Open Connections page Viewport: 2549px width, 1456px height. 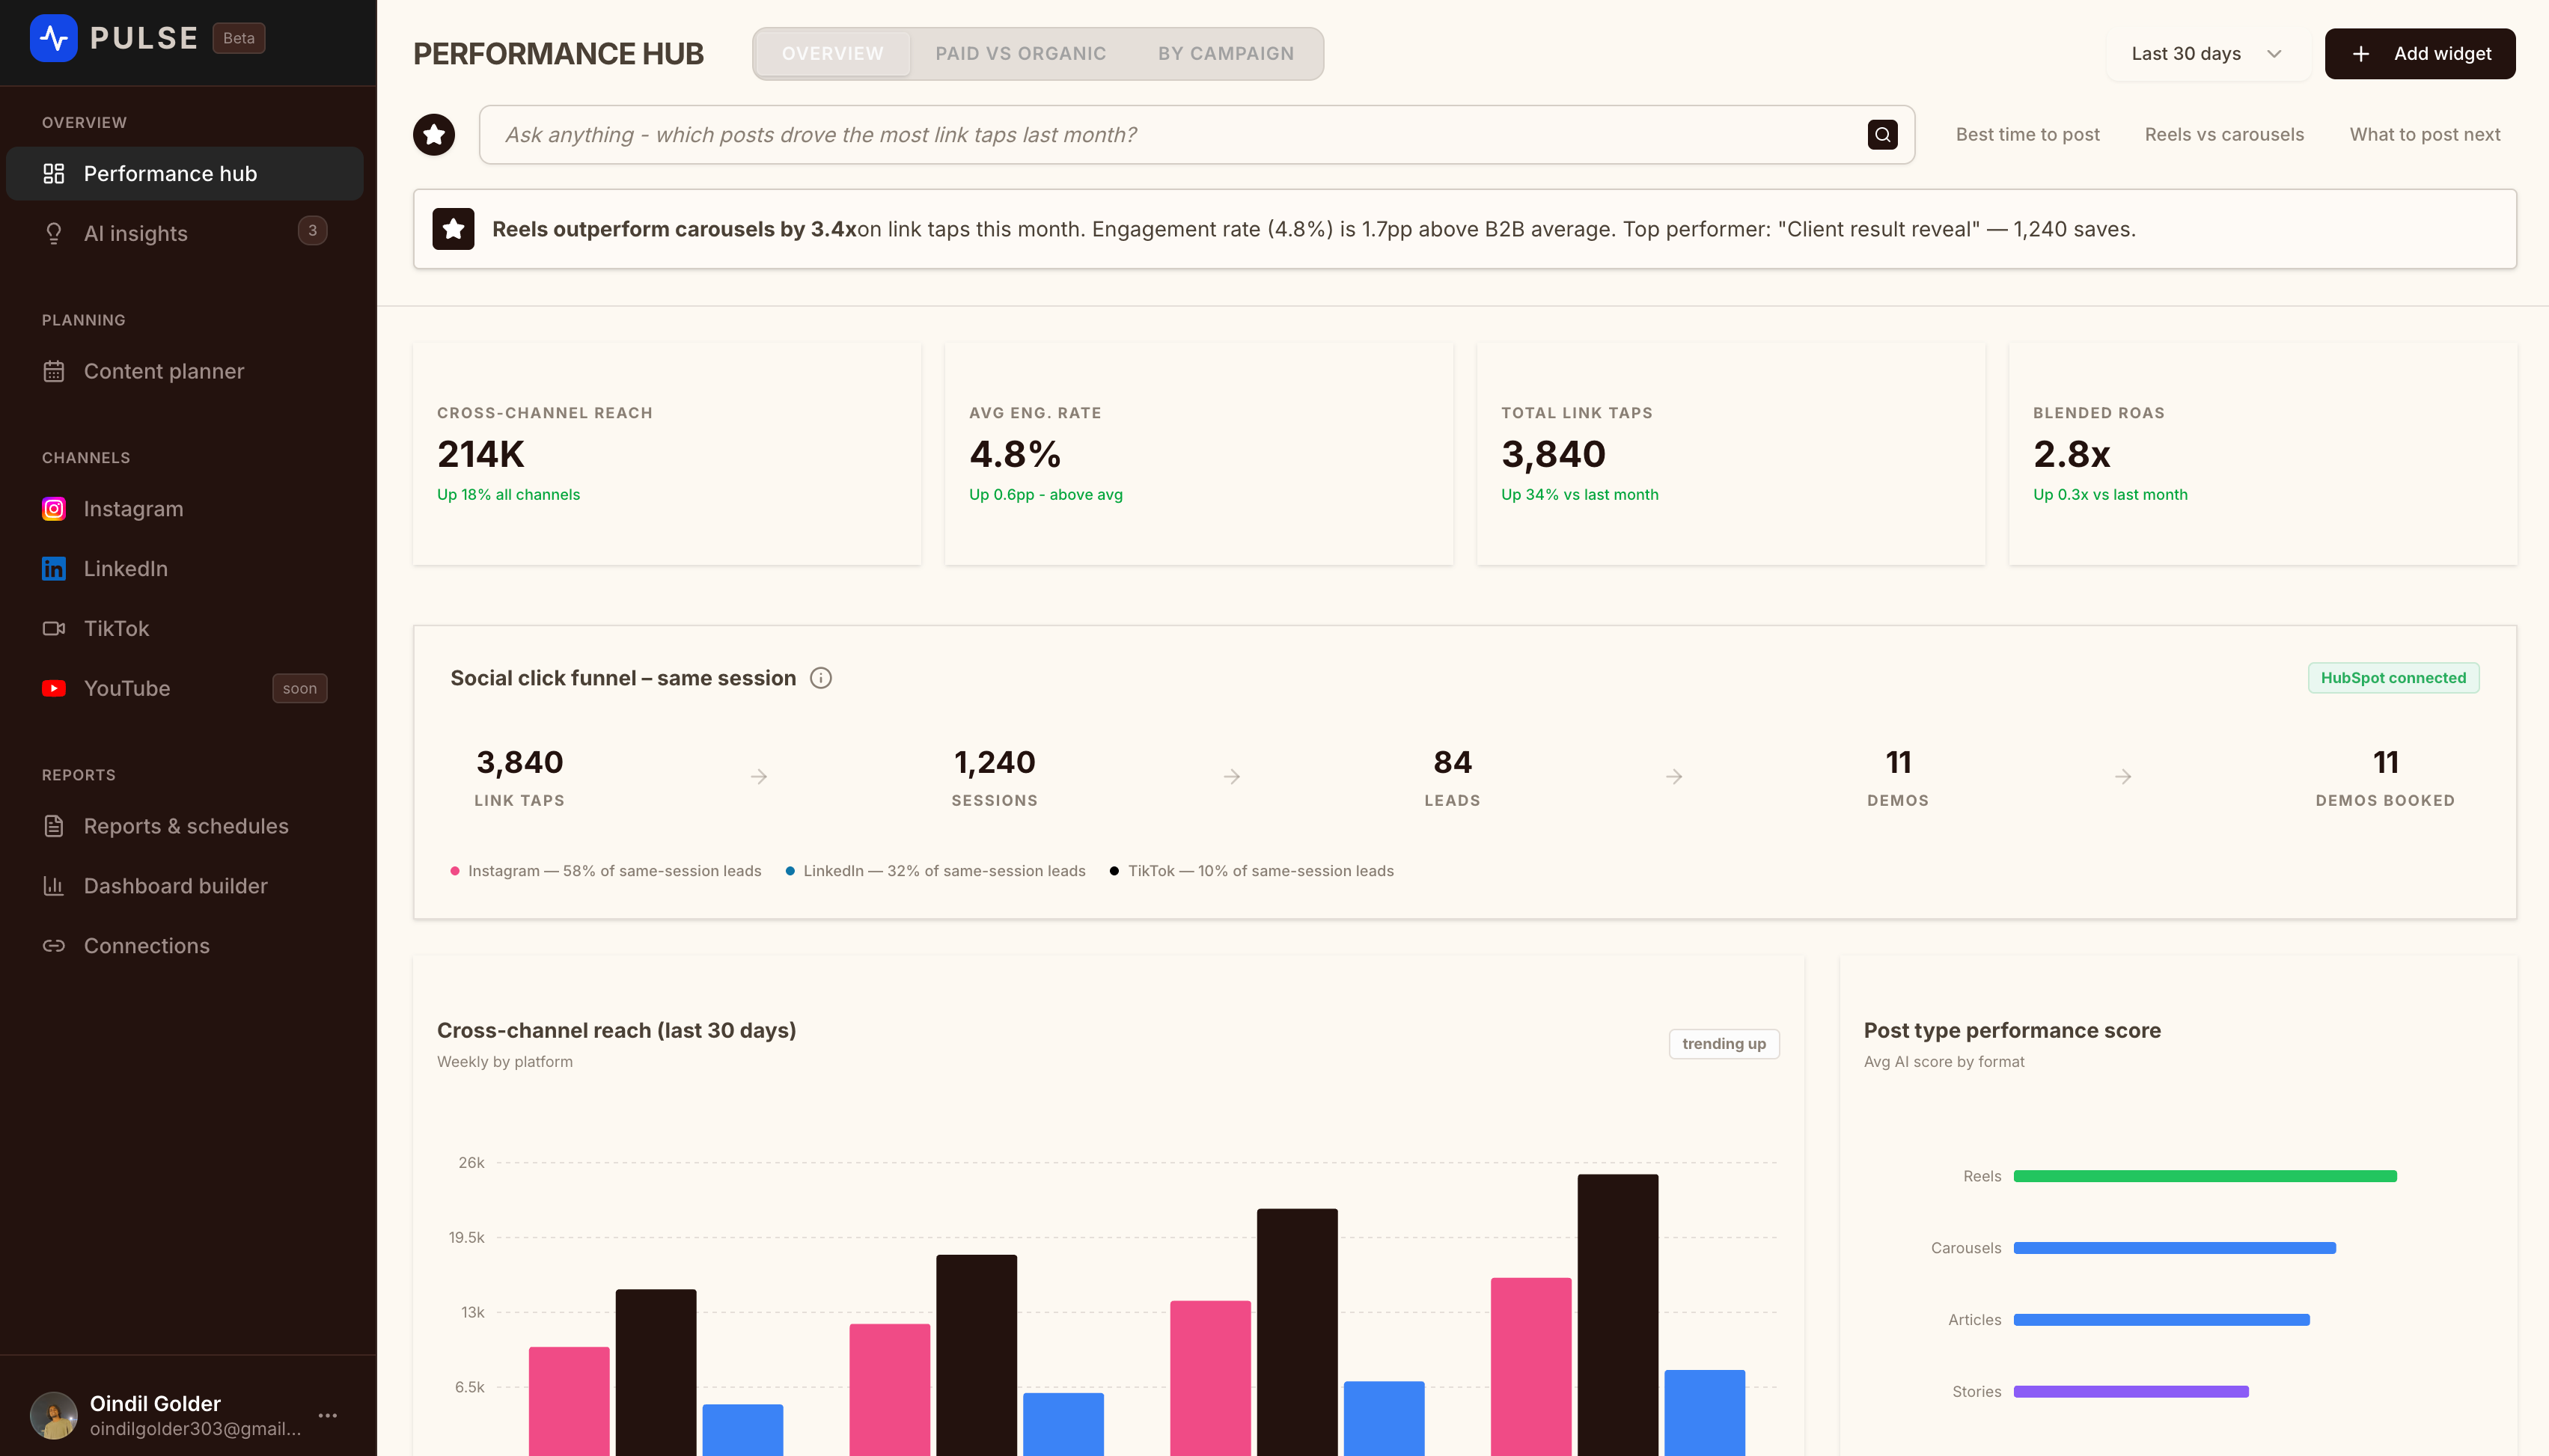(185, 946)
